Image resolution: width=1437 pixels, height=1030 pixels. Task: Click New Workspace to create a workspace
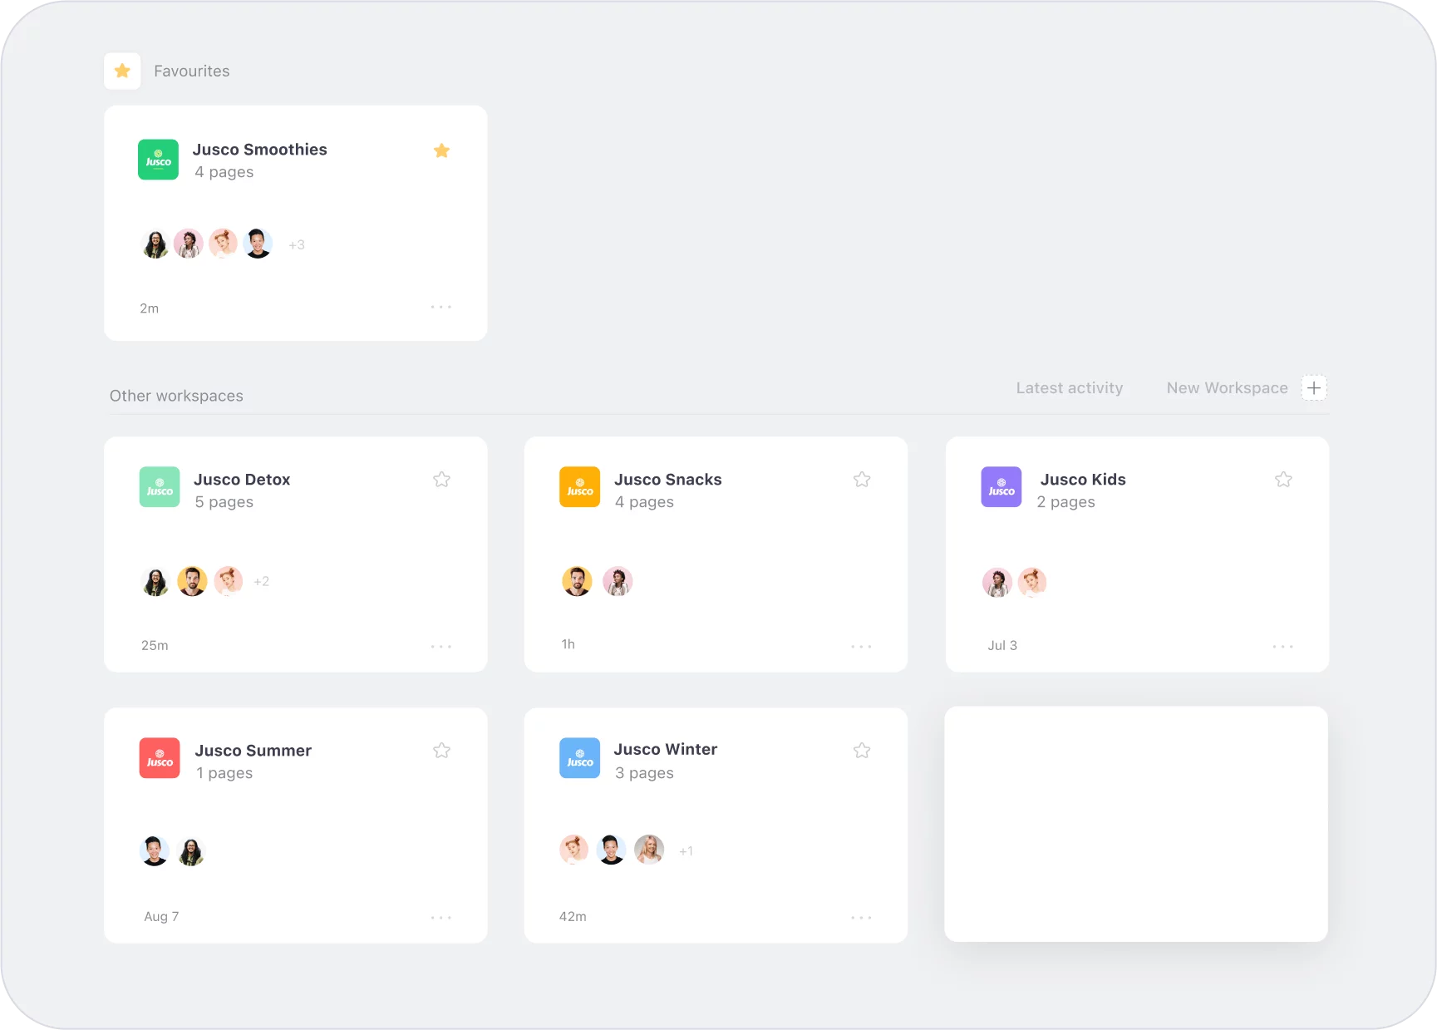(1228, 387)
